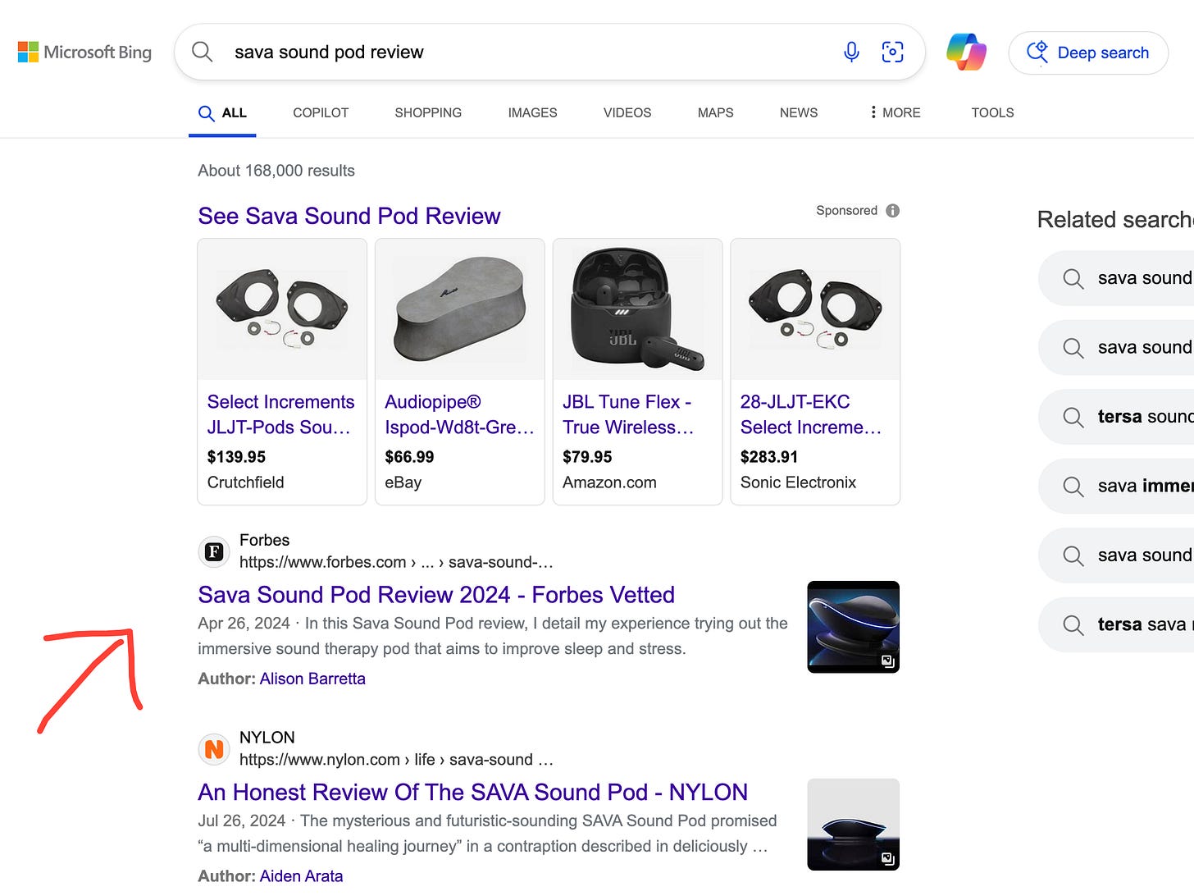Open 'Sava Sound Pod Review 2024 - Forbes Vetted'
Screen dimensions: 1194x896
click(x=436, y=595)
